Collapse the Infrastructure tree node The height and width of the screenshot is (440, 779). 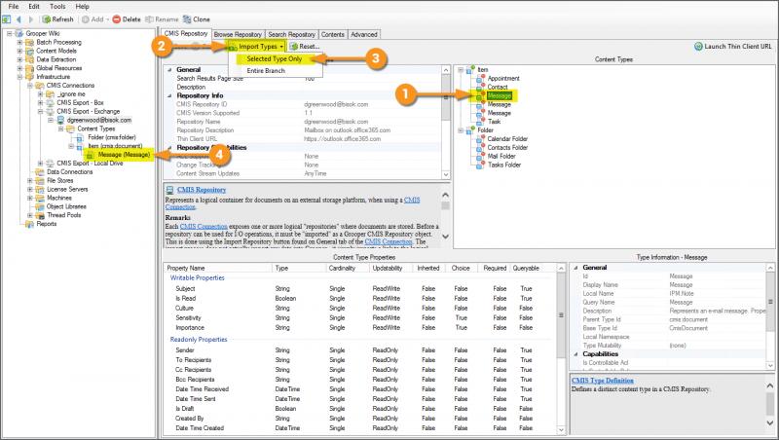coord(19,76)
